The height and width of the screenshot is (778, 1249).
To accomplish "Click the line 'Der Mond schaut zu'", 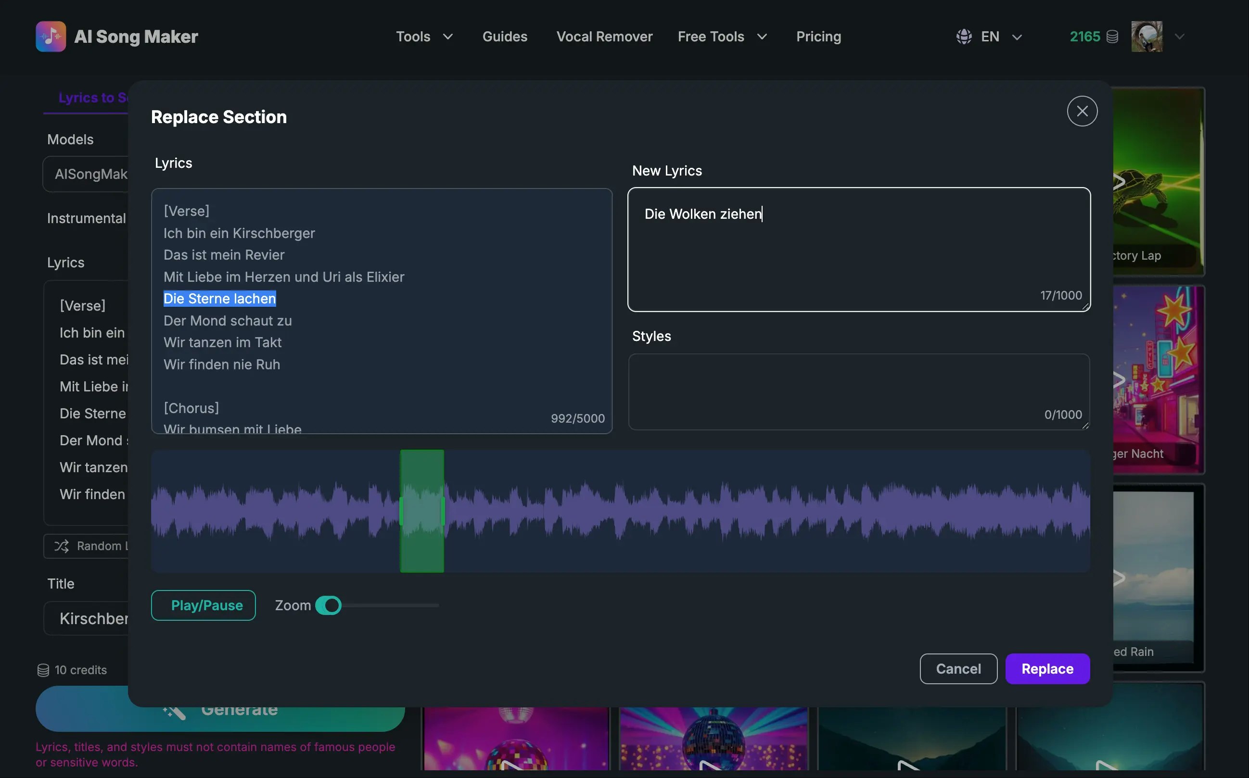I will point(228,321).
